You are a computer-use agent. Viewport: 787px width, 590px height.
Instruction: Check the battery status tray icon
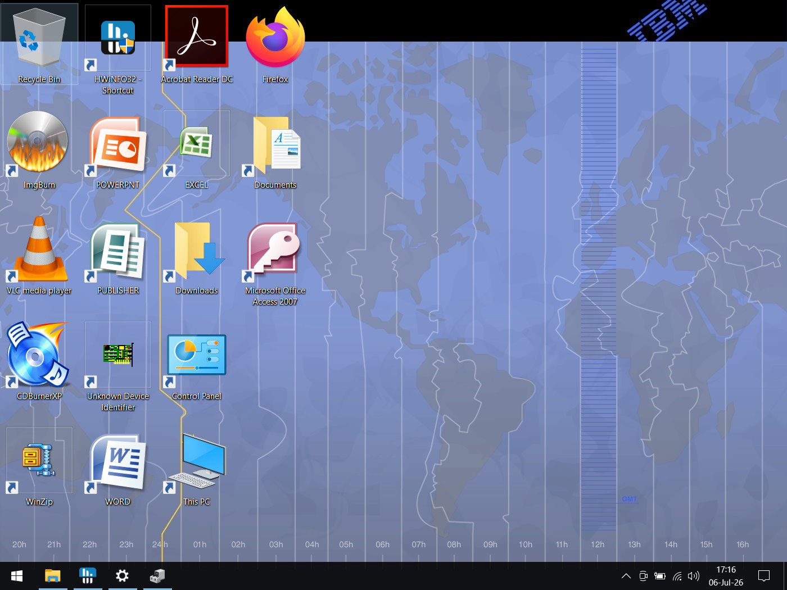click(660, 576)
